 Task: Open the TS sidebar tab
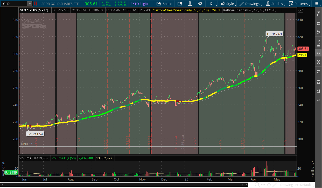pyautogui.click(x=318, y=23)
